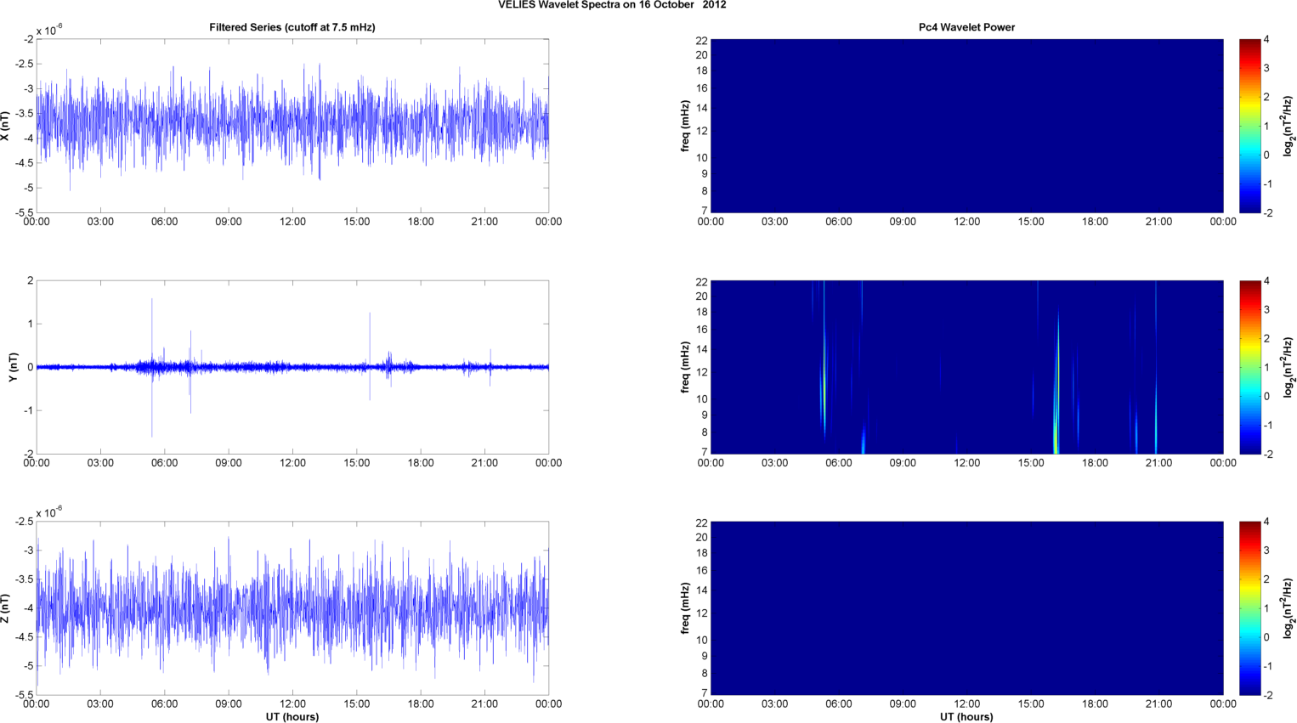1297x723 pixels.
Task: Click the 'VELIES Wavelet Spectra on 16 October 2012' title
Action: pyautogui.click(x=612, y=5)
